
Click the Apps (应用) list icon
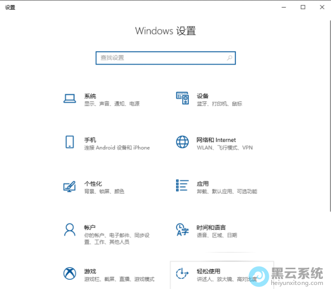coord(182,186)
